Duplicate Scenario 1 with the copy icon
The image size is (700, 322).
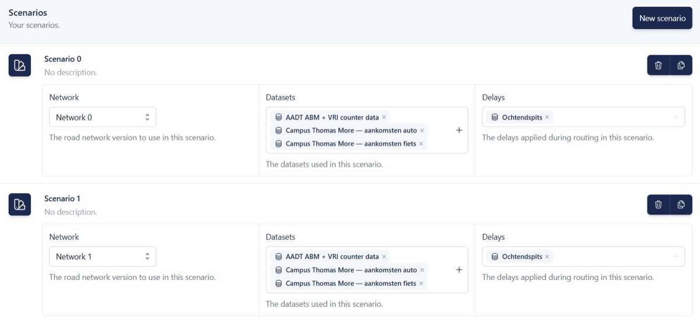[681, 205]
